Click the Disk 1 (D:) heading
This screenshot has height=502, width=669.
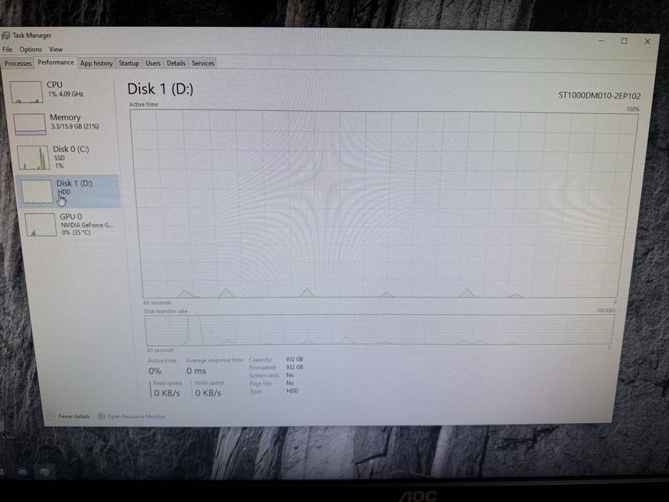161,89
